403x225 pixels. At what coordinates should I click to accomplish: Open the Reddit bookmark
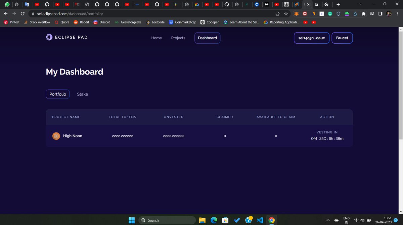coord(81,22)
